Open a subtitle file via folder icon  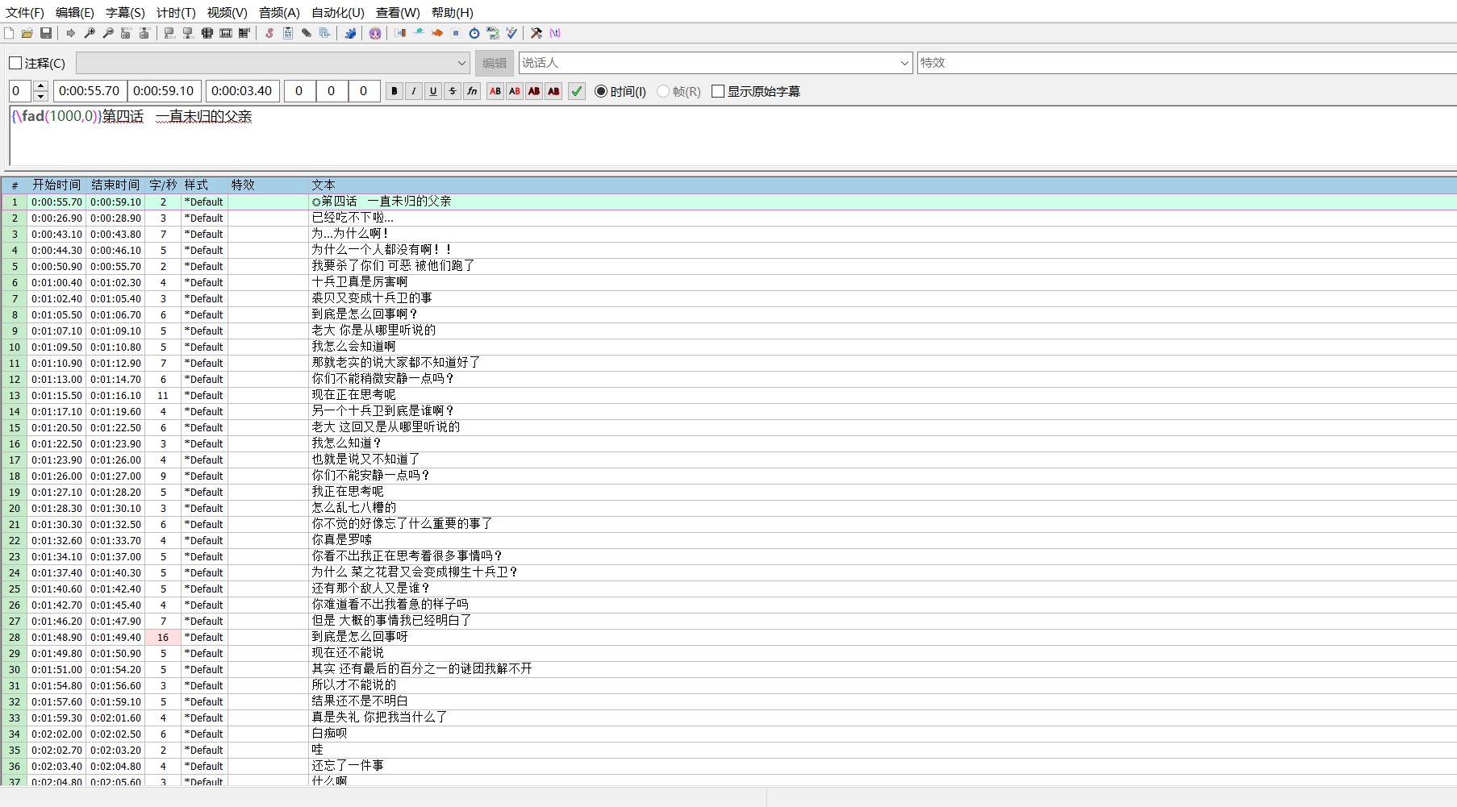pyautogui.click(x=27, y=33)
